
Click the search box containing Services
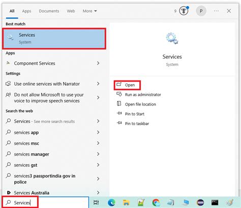pos(46,202)
